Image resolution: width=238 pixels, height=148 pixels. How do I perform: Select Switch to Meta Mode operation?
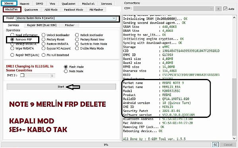(x=91, y=44)
